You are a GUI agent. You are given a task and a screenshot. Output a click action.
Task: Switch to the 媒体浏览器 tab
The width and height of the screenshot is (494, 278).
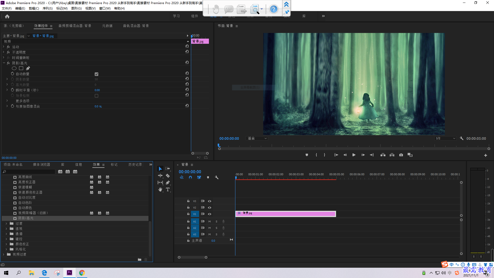(x=42, y=164)
